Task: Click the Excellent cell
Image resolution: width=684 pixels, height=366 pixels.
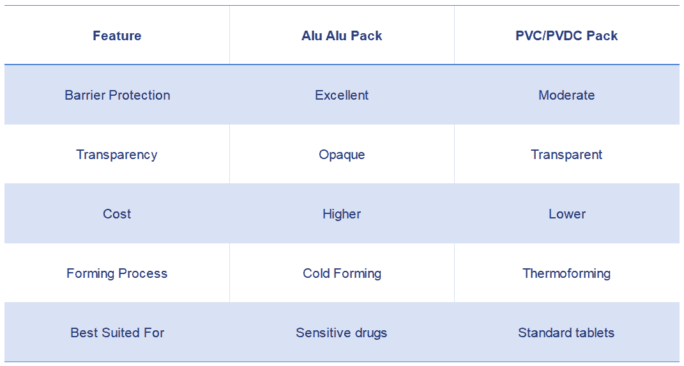Action: pyautogui.click(x=342, y=95)
